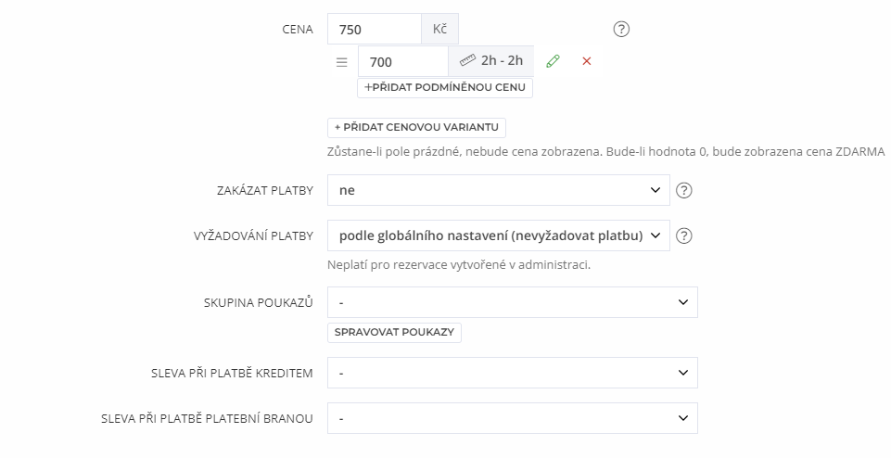Delete the 700 conditional price with red X

coord(586,62)
